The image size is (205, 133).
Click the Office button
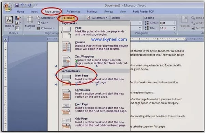coord(8,7)
